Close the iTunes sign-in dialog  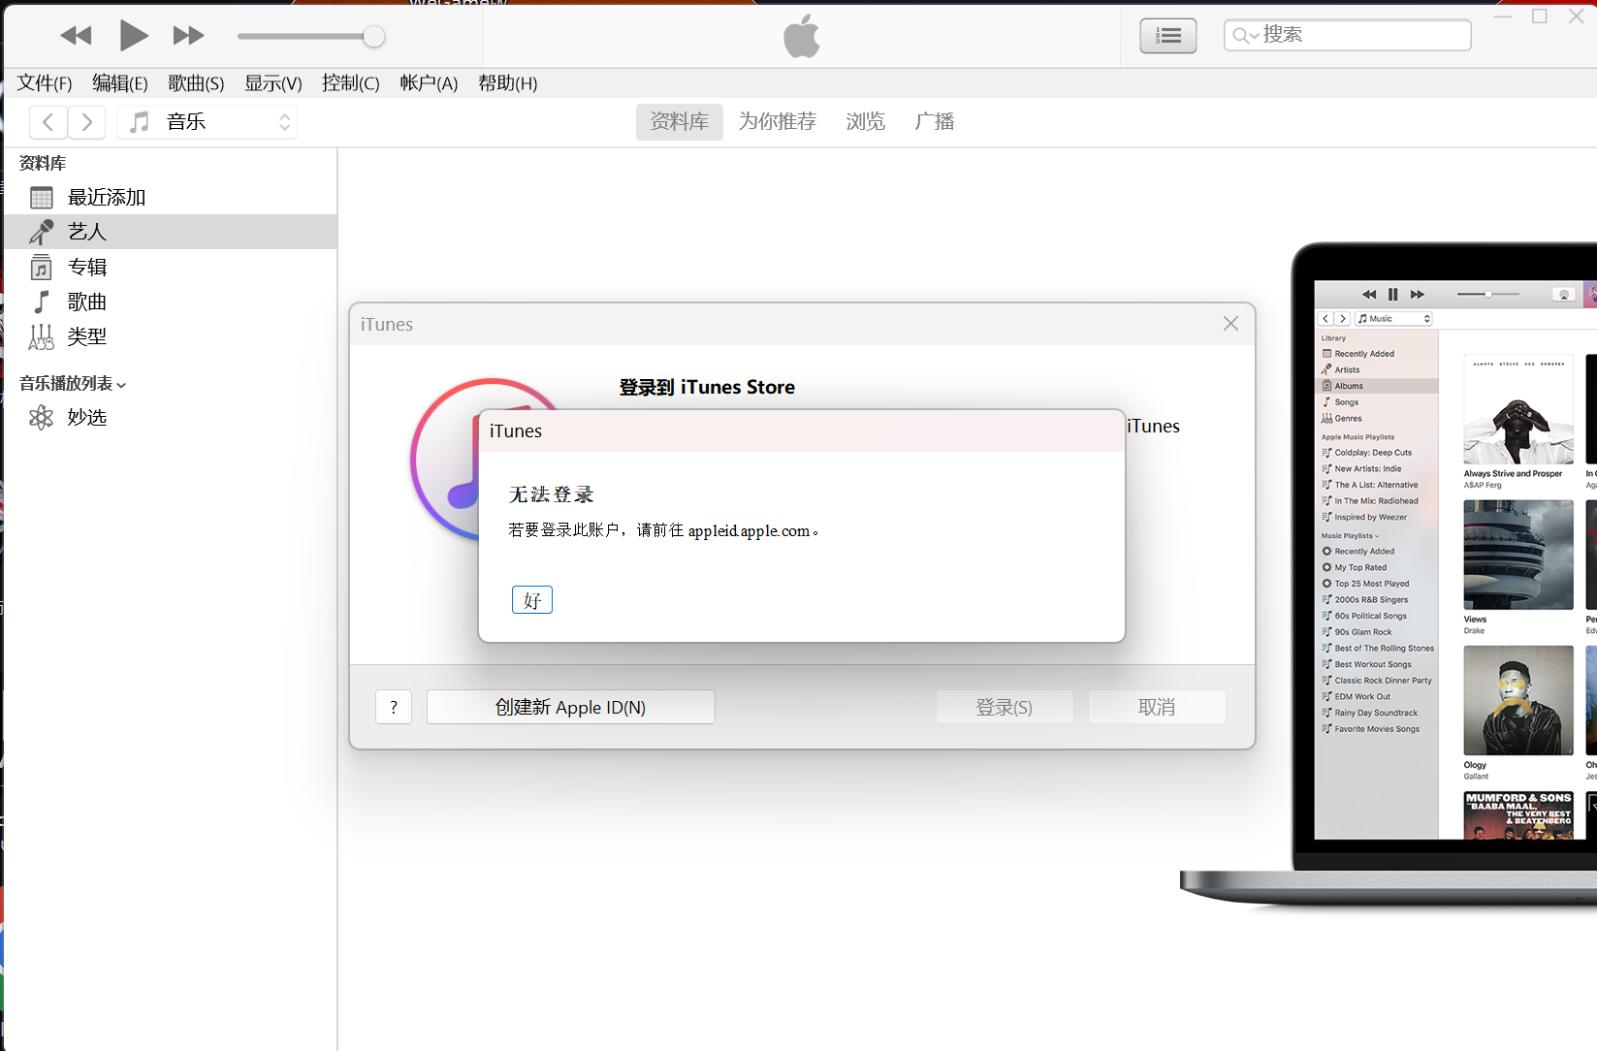(x=1230, y=324)
